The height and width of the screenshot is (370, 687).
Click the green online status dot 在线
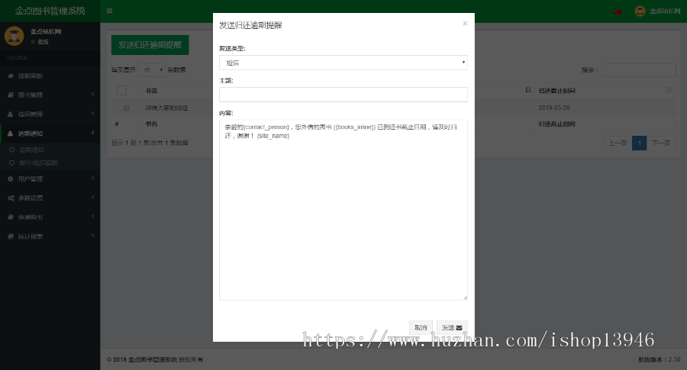click(33, 42)
